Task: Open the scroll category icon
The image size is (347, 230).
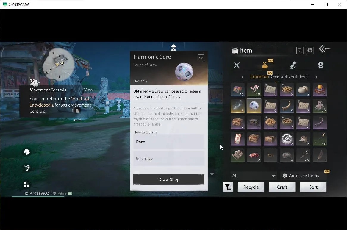Action: (293, 65)
